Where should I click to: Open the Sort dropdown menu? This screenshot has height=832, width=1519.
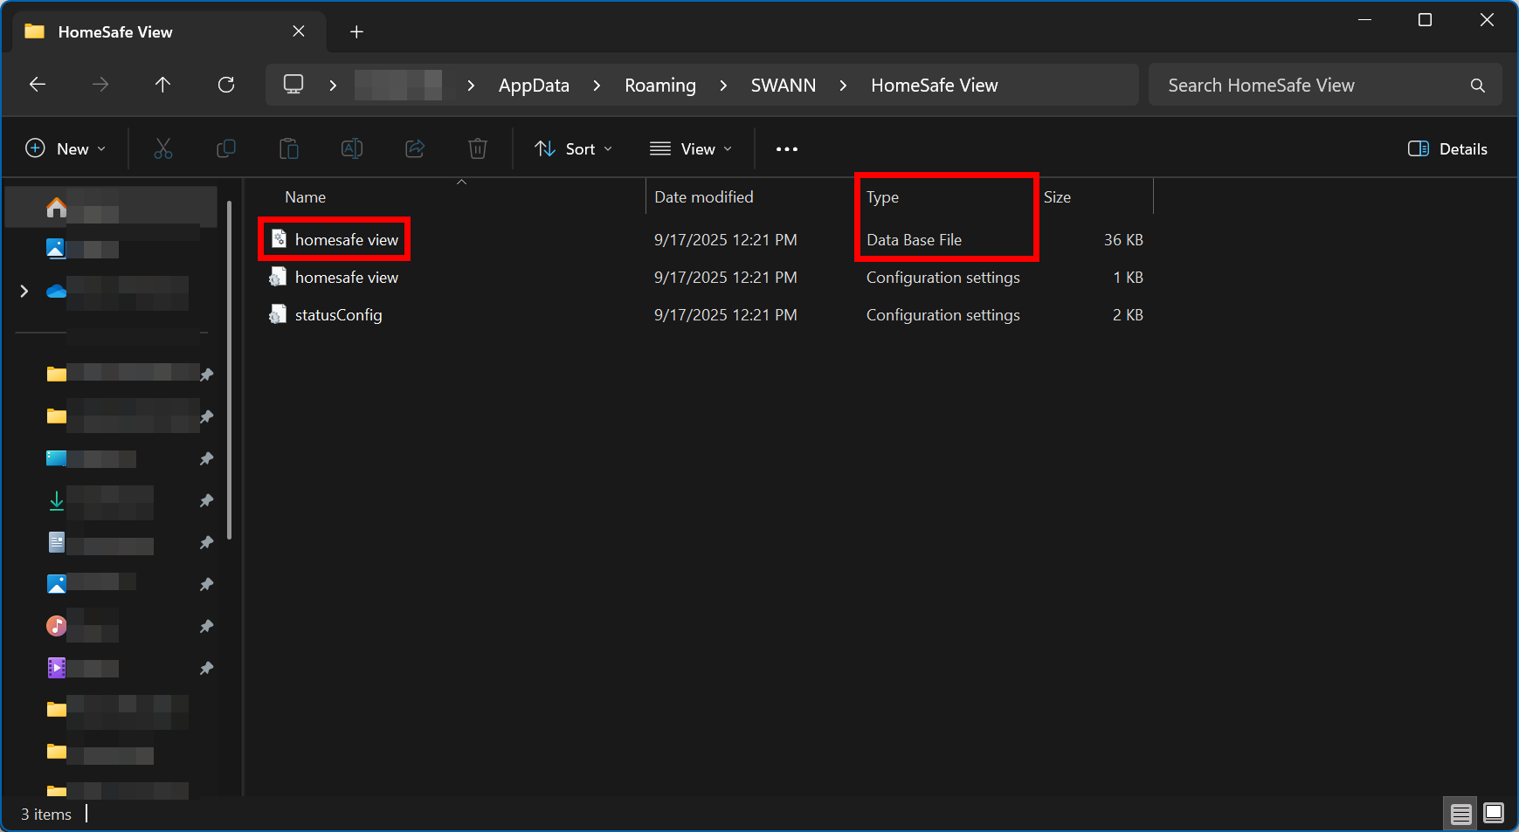tap(573, 149)
